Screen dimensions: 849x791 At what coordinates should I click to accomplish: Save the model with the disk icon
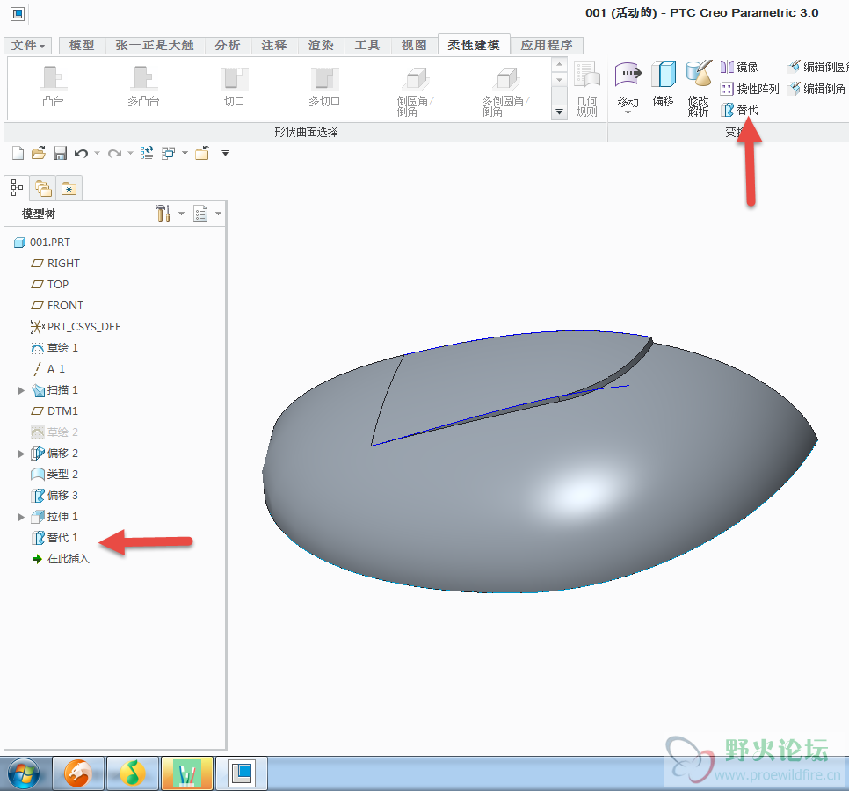[x=60, y=153]
